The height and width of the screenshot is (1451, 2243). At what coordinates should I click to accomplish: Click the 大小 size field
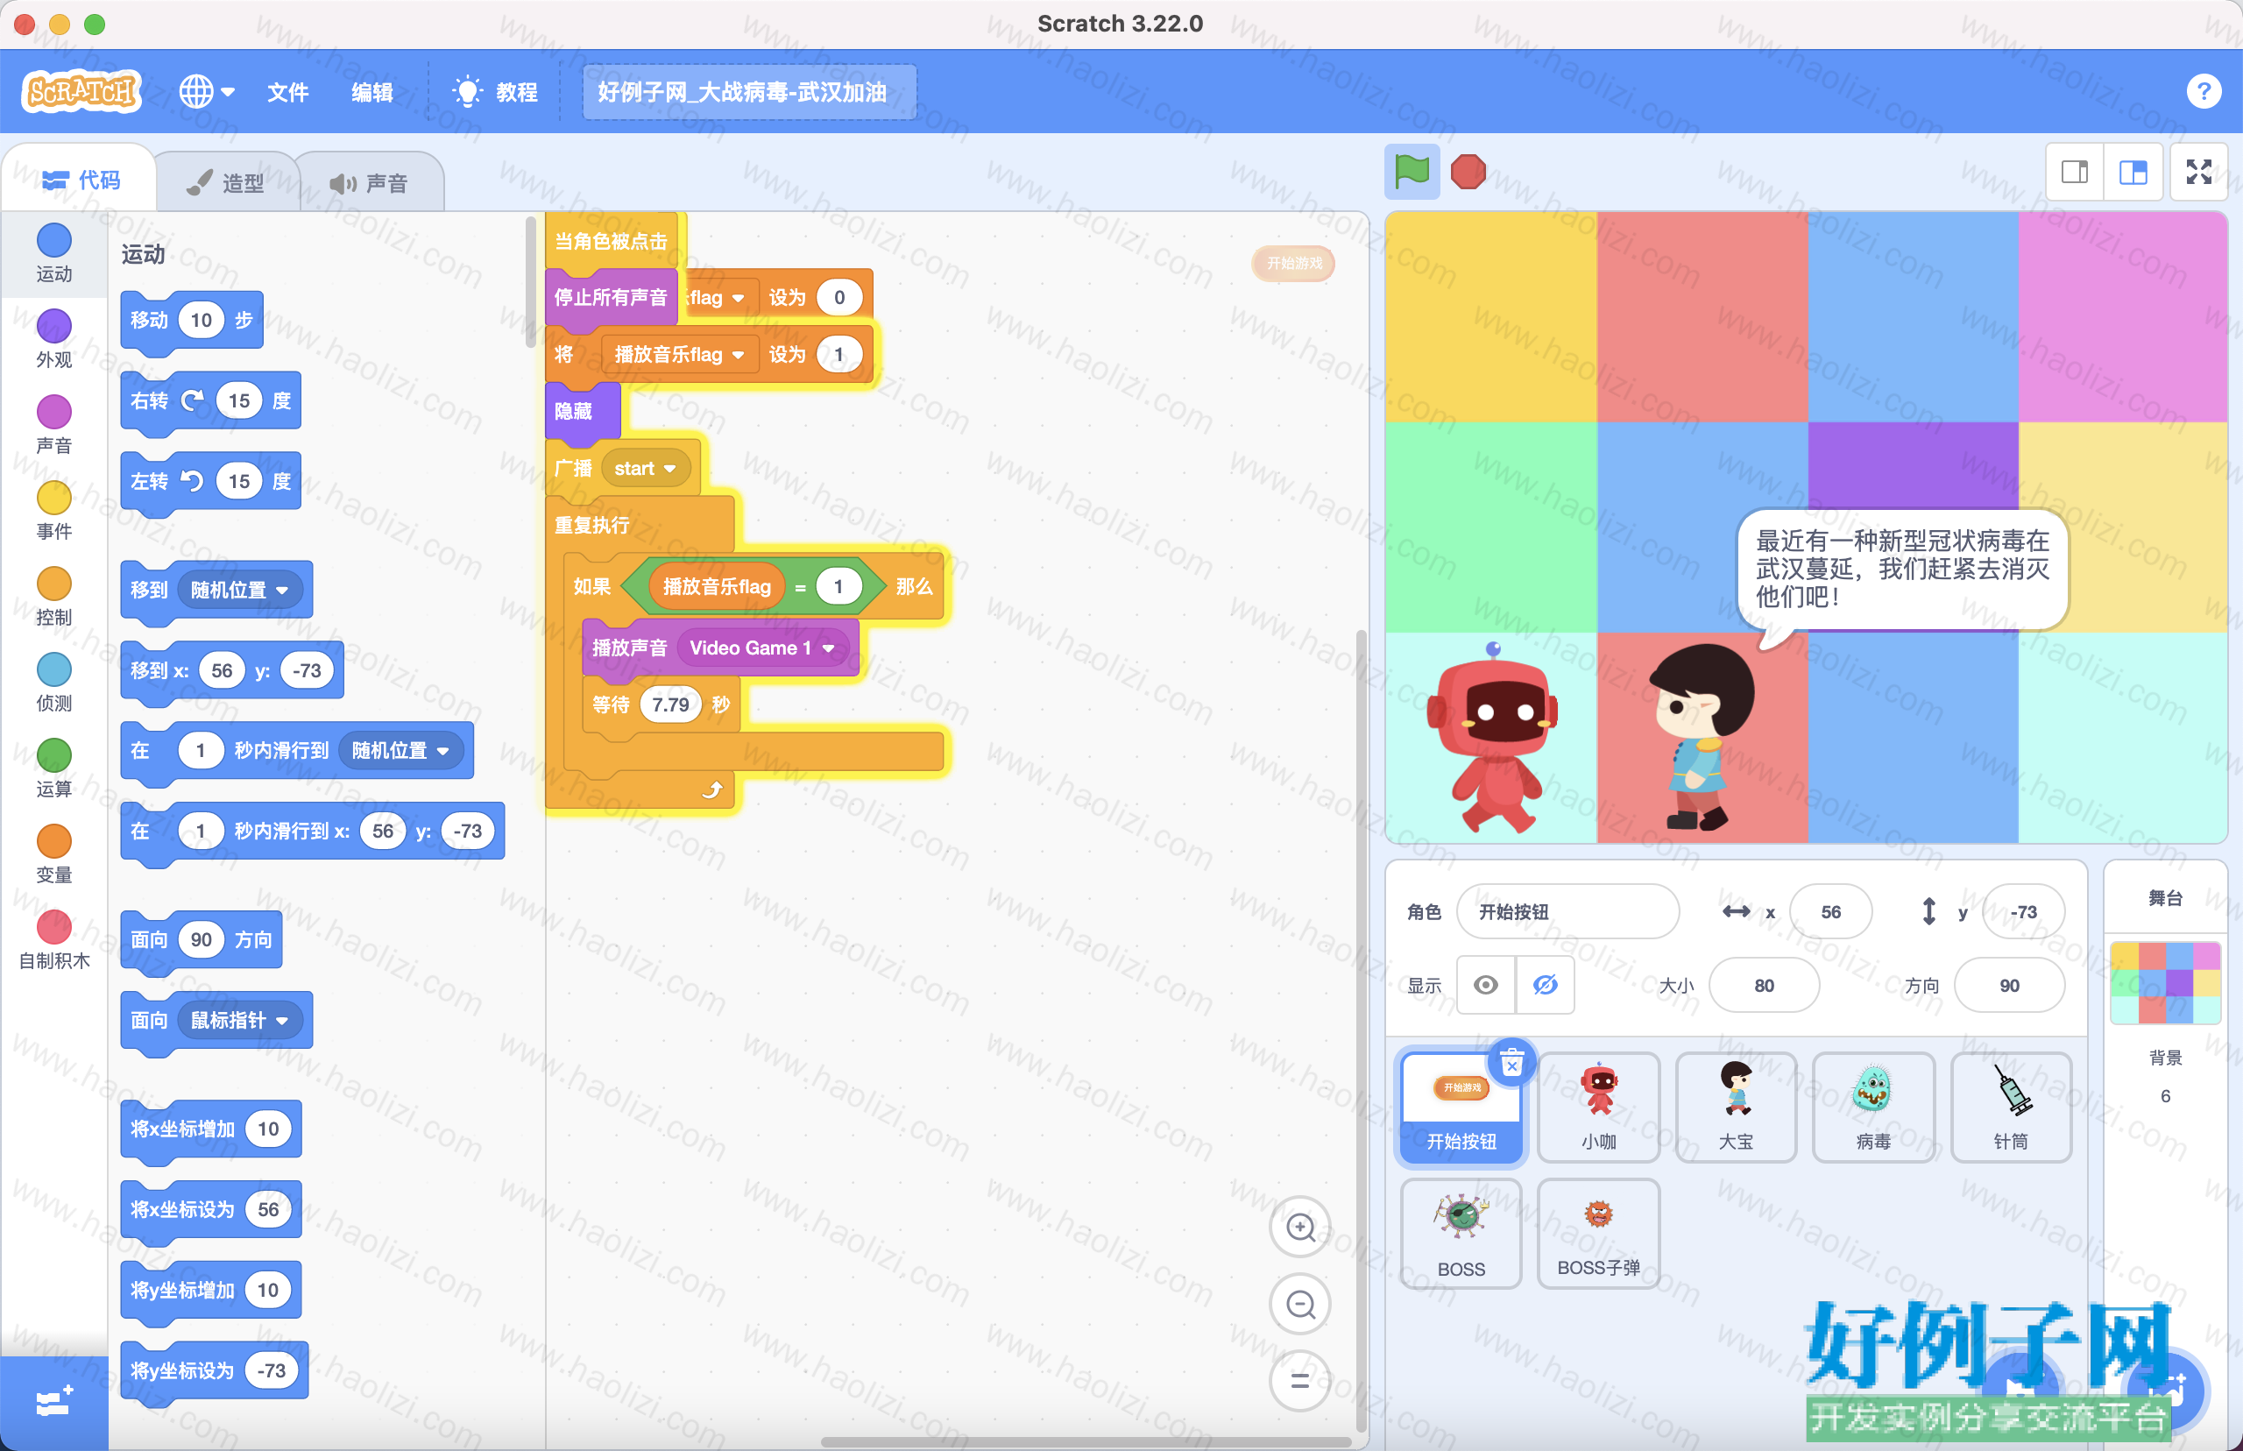point(1764,985)
